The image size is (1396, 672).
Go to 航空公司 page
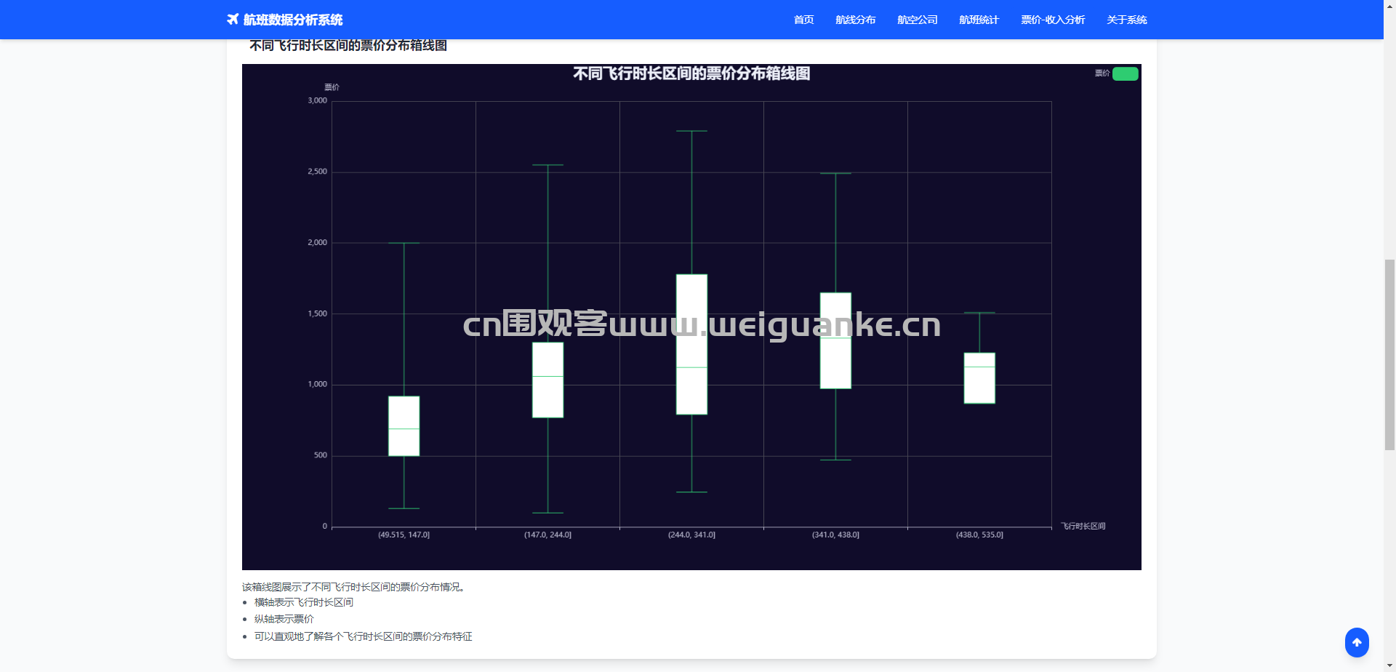[917, 20]
